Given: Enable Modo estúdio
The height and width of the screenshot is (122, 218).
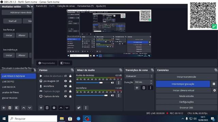Looking at the screenshot, I should click(x=186, y=96).
